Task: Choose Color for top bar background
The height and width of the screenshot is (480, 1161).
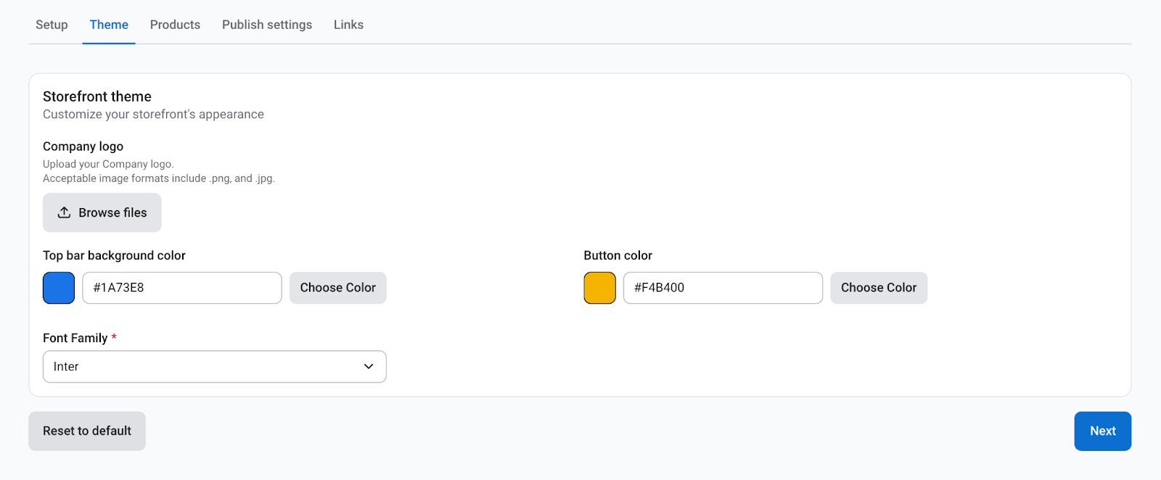Action: 337,288
